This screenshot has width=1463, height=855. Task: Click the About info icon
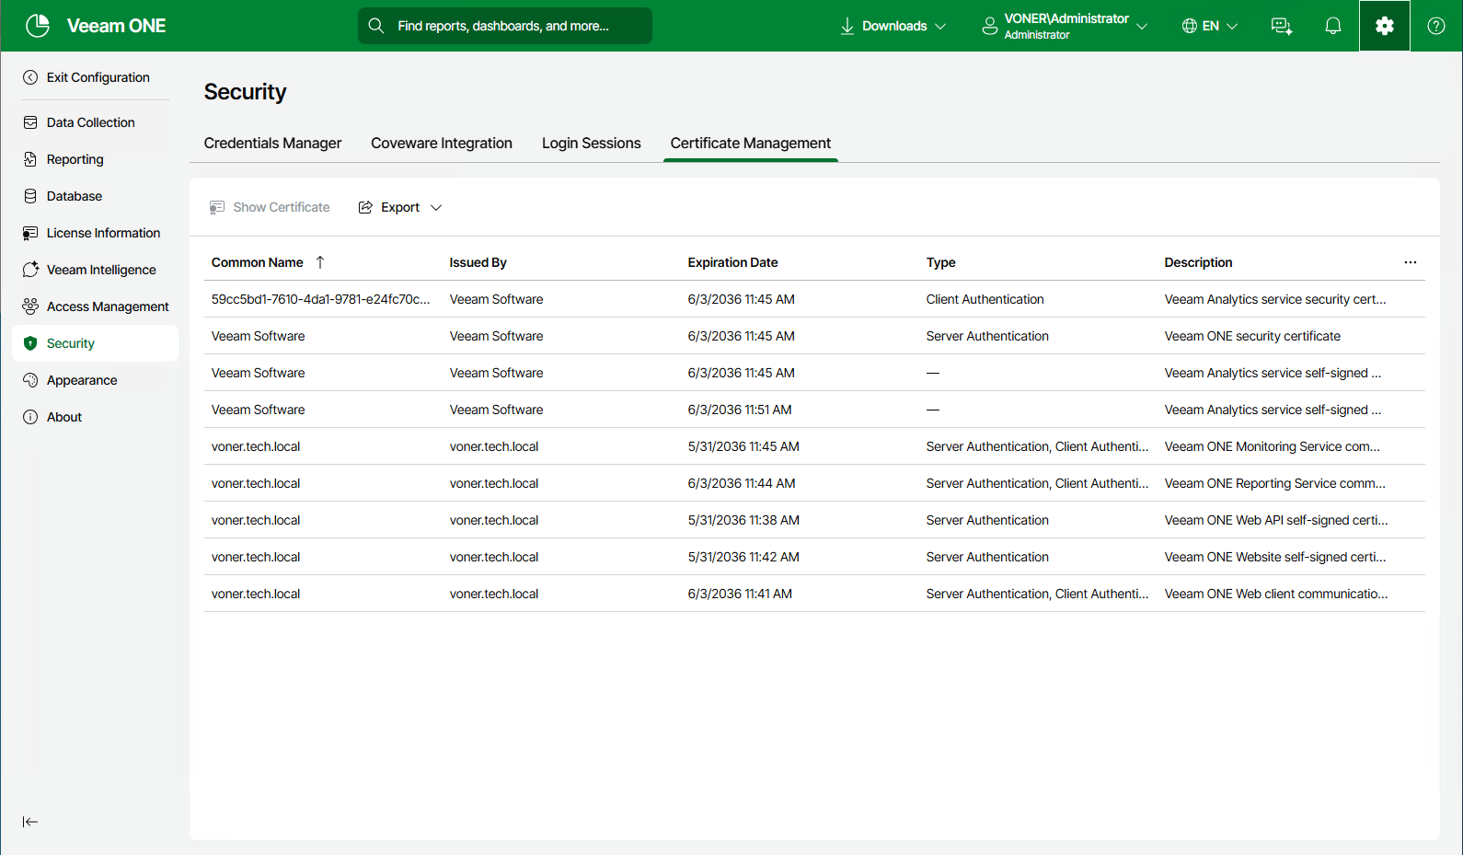click(30, 417)
